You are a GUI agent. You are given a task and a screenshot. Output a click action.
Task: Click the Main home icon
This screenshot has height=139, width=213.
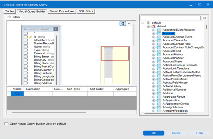pos(10,17)
